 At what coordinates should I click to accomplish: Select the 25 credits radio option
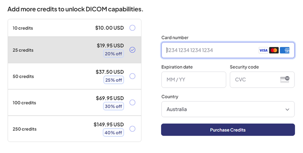pos(132,50)
